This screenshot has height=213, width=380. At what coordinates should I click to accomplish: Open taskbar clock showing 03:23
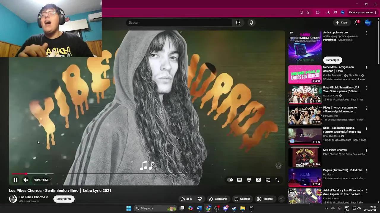[x=370, y=208]
